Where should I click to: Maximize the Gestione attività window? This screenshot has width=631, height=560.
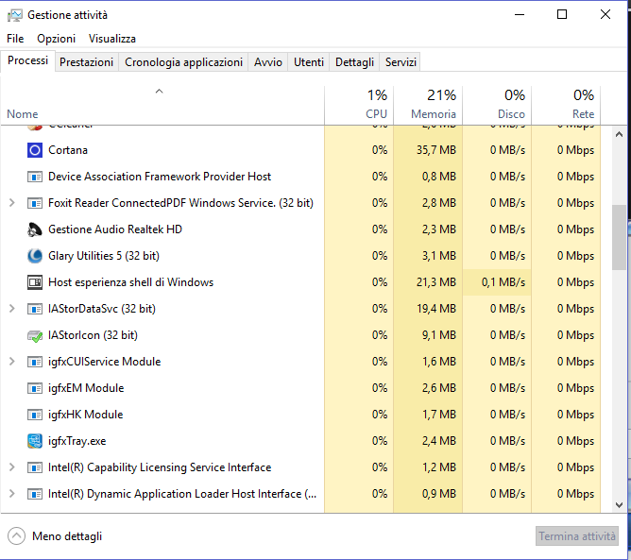click(x=562, y=15)
